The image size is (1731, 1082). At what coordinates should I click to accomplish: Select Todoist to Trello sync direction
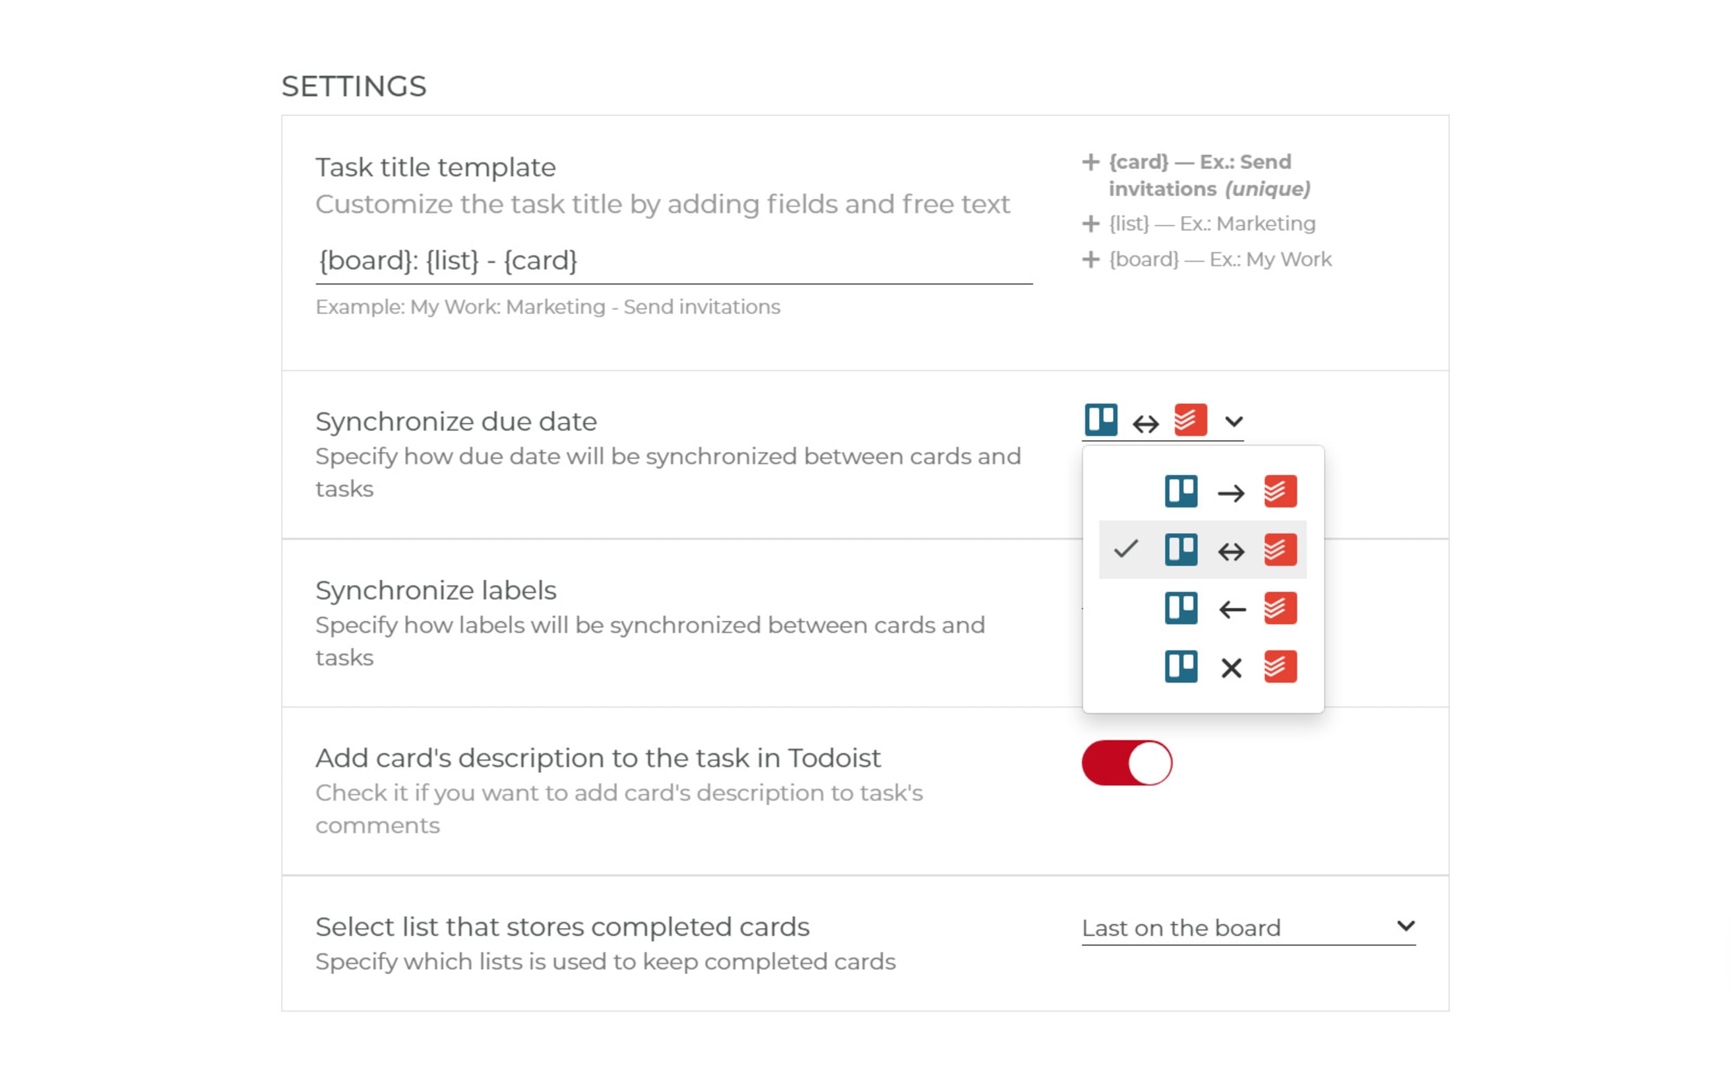click(x=1230, y=608)
